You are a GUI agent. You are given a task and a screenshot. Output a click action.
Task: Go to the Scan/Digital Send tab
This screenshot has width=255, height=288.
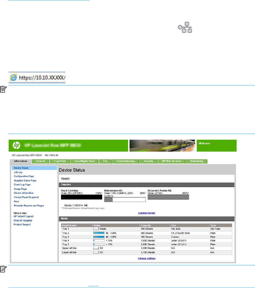pyautogui.click(x=84, y=161)
